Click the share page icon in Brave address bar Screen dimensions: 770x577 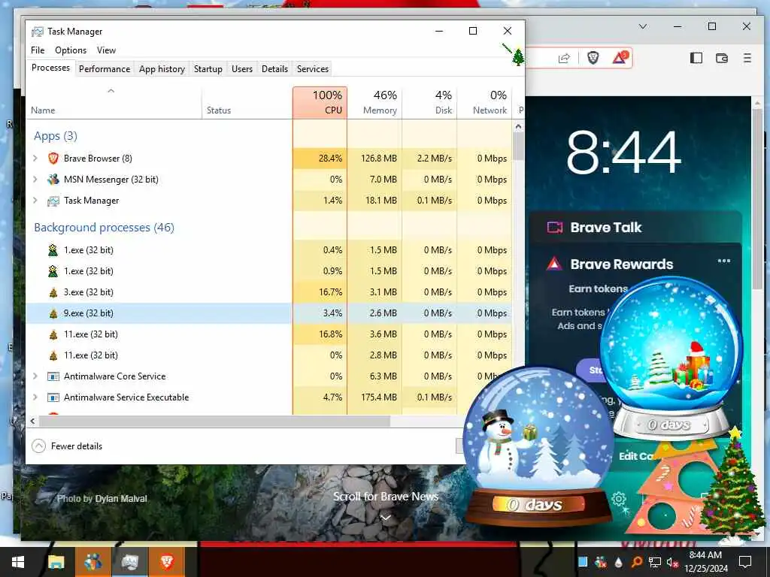click(564, 59)
